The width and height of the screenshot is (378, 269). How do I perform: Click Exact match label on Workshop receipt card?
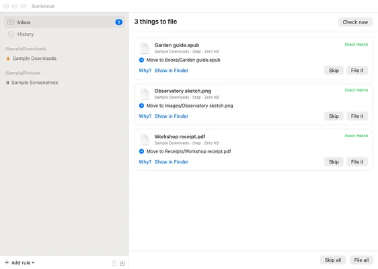(356, 136)
